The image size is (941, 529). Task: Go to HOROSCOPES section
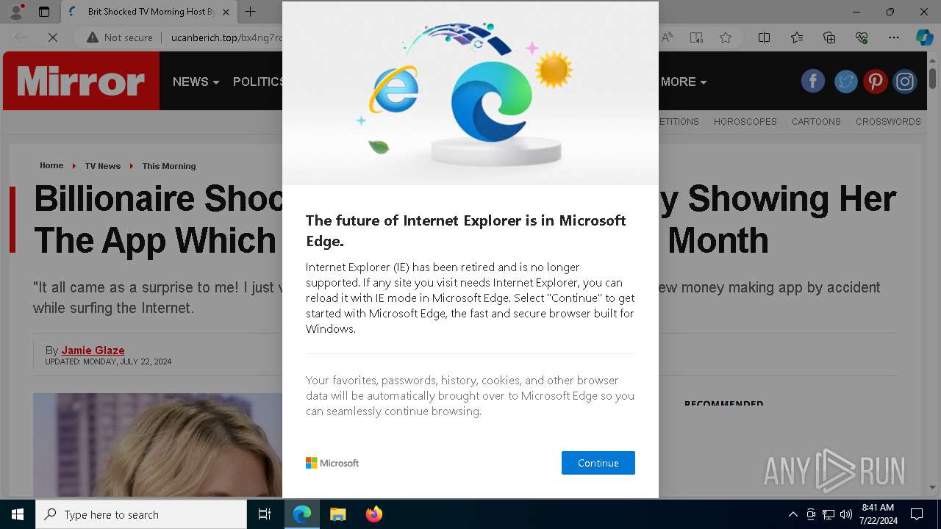(745, 122)
